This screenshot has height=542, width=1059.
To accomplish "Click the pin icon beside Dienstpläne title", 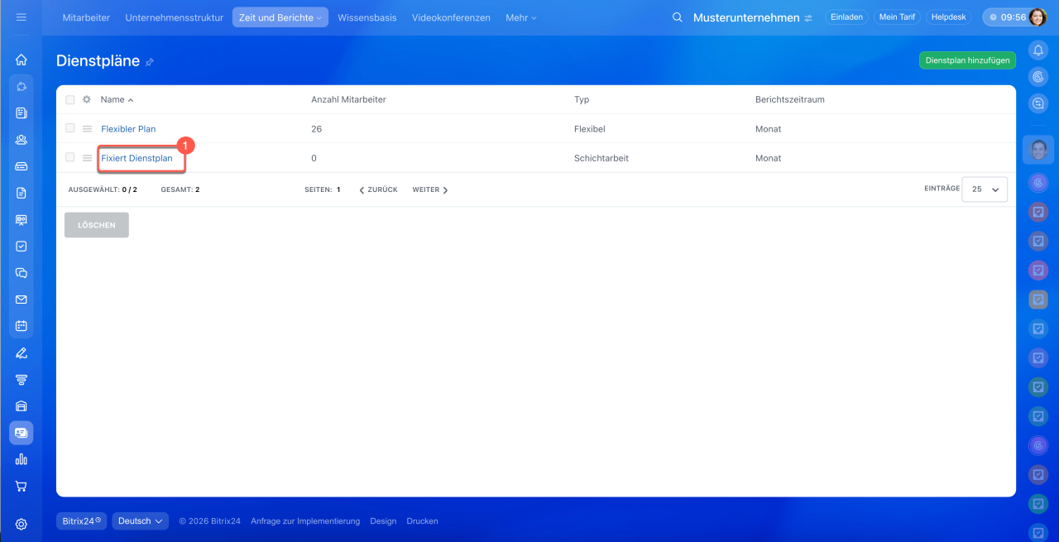I will point(150,62).
